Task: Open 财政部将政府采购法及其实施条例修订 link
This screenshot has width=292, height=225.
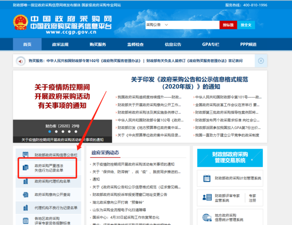Action: [149, 112]
